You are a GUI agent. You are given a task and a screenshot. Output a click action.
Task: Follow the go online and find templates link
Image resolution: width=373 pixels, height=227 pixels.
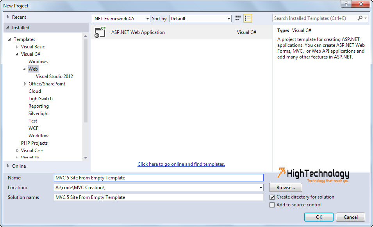pyautogui.click(x=181, y=164)
